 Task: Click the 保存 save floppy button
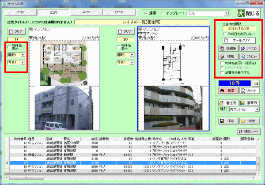228,121
